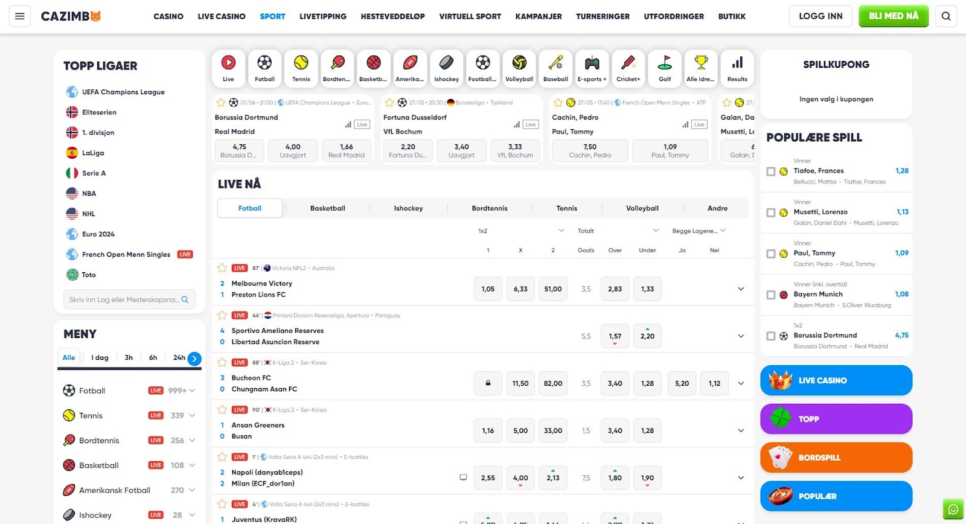
Task: Open the WhatsApp chat icon
Action: [953, 509]
